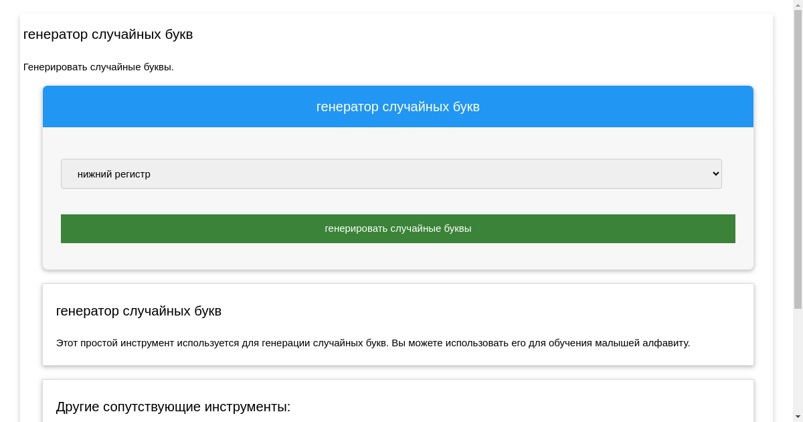
Task: Click the paragraph starting "Этот простой инструмент"
Action: (x=373, y=343)
